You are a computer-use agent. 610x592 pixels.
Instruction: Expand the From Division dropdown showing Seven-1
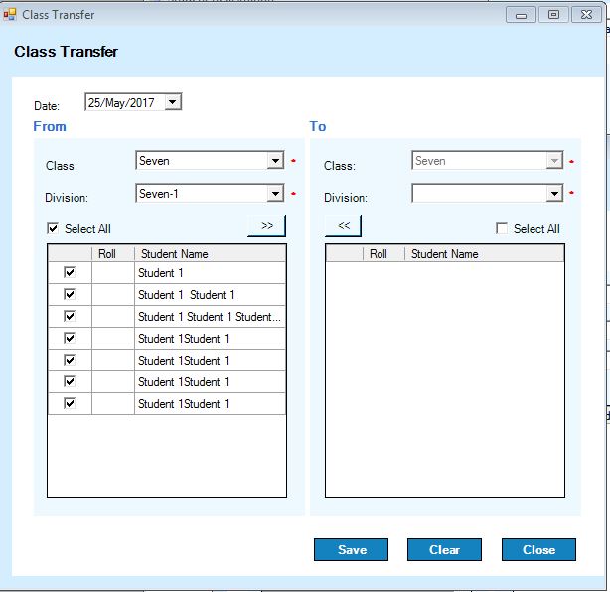pos(275,194)
